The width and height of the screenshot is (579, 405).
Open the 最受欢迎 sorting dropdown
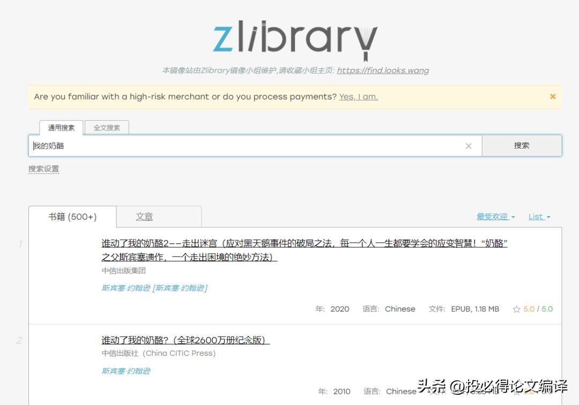pyautogui.click(x=492, y=216)
